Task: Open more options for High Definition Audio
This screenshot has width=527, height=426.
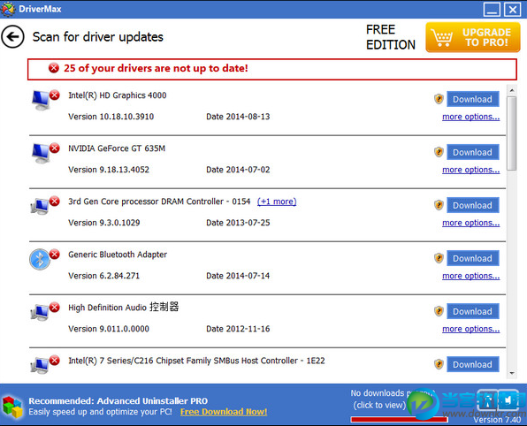Action: (471, 329)
